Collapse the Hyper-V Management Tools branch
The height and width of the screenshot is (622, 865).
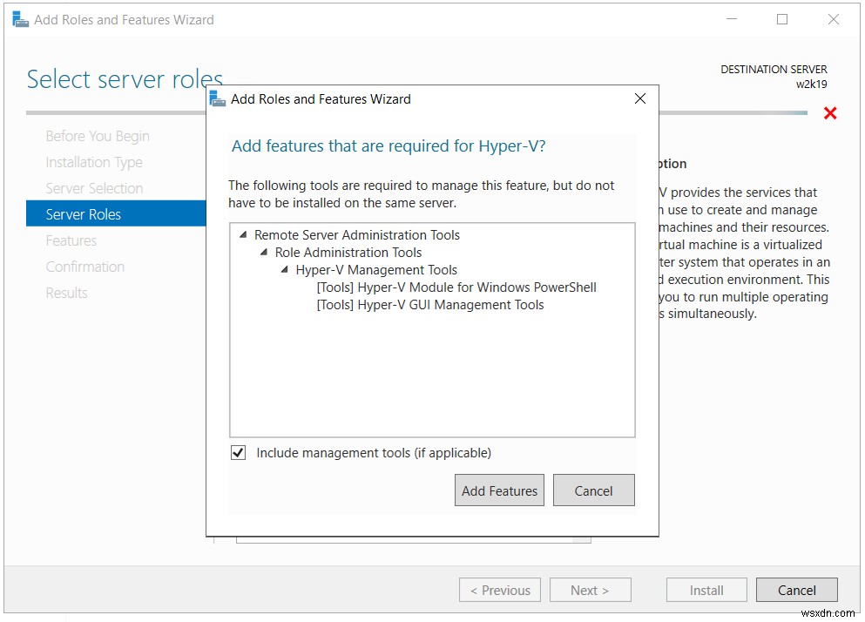click(283, 270)
